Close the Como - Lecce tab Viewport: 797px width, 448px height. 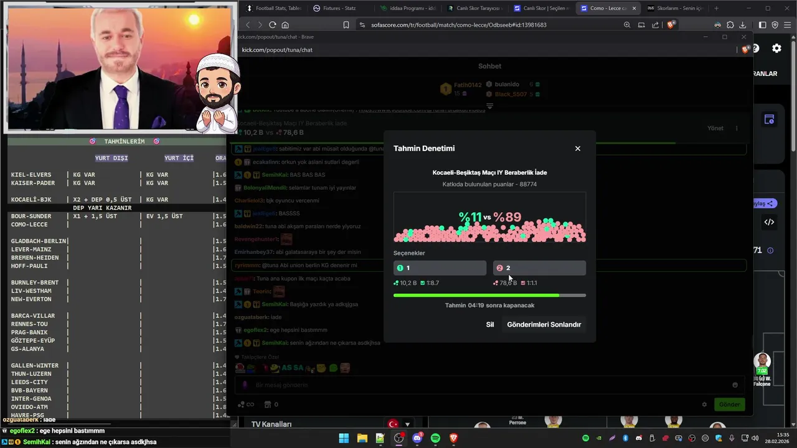[634, 8]
